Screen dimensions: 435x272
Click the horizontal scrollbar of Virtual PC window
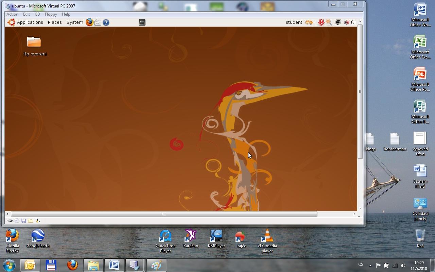(164, 214)
